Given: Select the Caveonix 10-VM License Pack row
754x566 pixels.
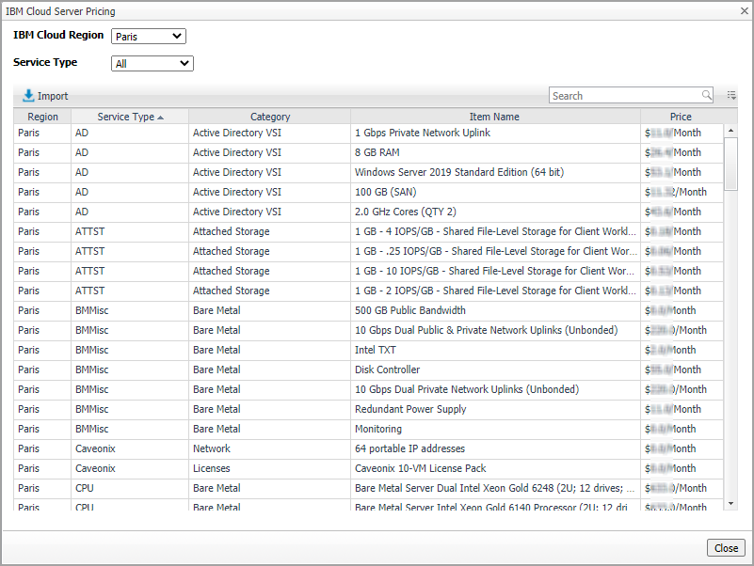Looking at the screenshot, I should pyautogui.click(x=420, y=468).
